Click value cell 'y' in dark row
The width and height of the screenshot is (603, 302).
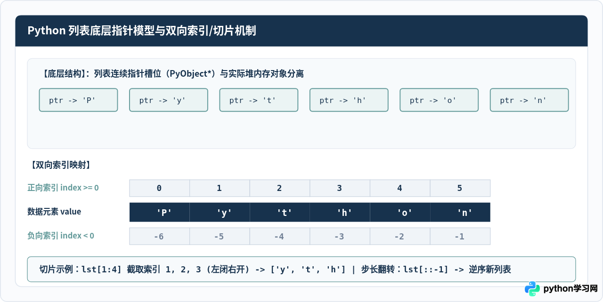coord(220,212)
